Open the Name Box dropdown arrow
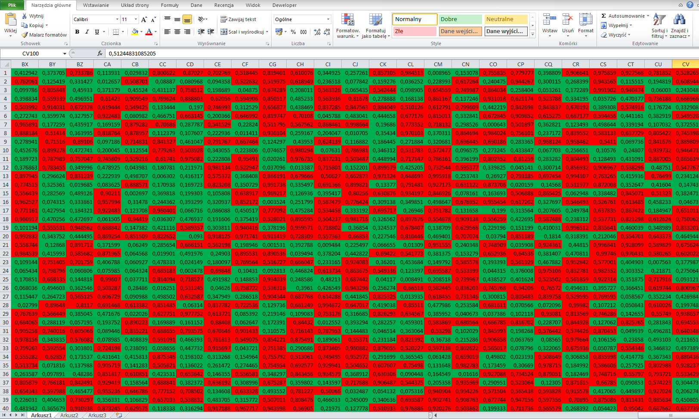 point(65,54)
